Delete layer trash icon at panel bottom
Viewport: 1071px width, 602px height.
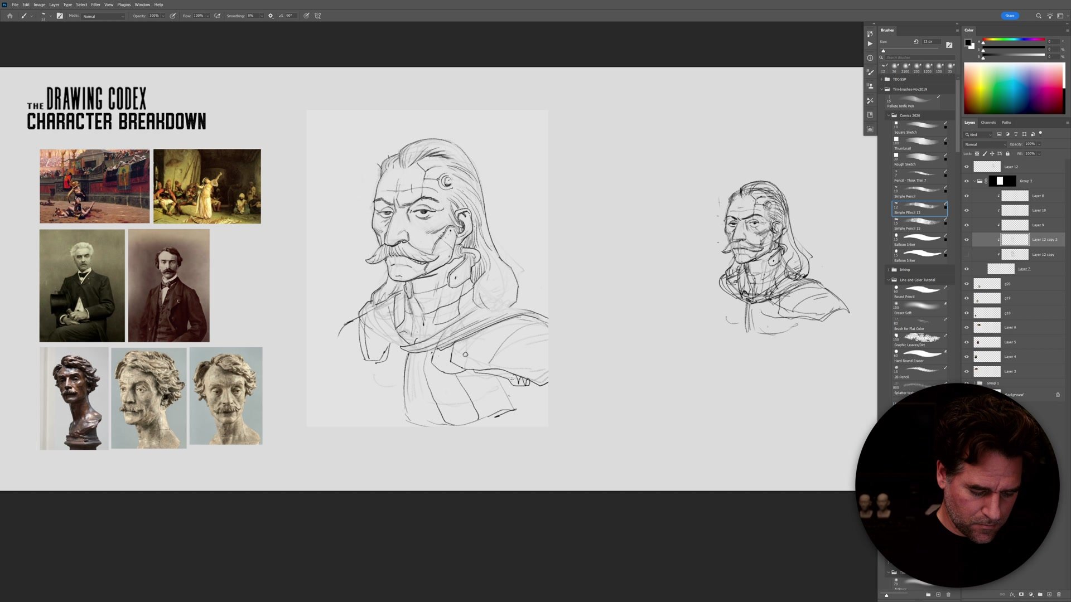coord(1059,595)
